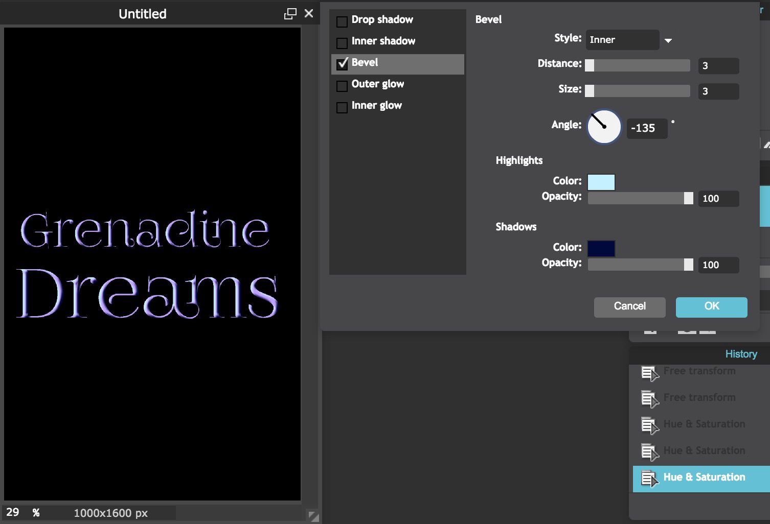Close the Untitled document window
Screen dimensions: 770x524
pos(309,13)
